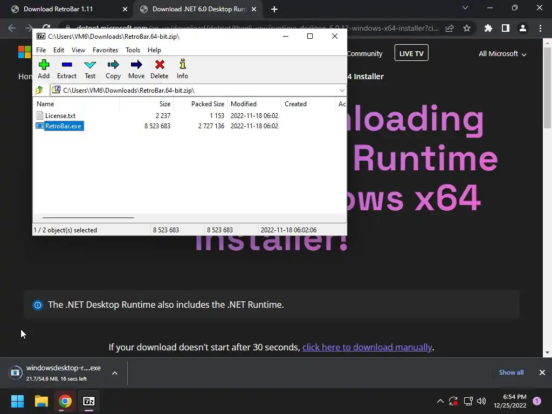Go up one folder level in 7-Zip
552x414 pixels.
pyautogui.click(x=39, y=90)
